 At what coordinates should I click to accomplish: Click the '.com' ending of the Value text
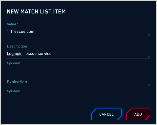click(x=30, y=32)
